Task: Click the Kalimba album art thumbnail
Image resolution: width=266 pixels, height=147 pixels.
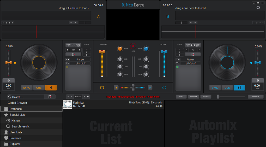Action: pos(67,104)
